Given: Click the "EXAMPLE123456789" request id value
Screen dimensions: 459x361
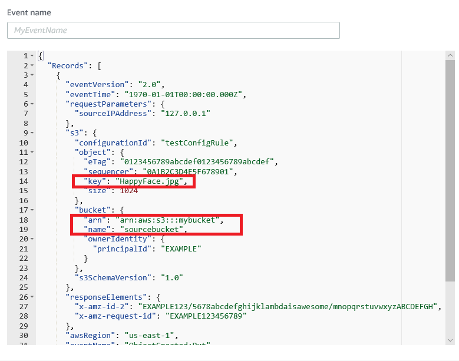Looking at the screenshot, I should tap(204, 316).
